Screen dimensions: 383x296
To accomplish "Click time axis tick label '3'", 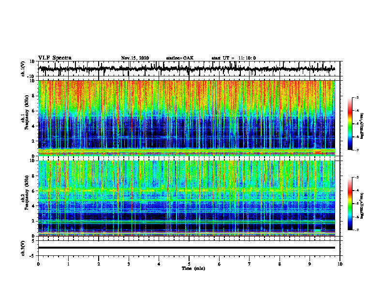I will pos(129,264).
